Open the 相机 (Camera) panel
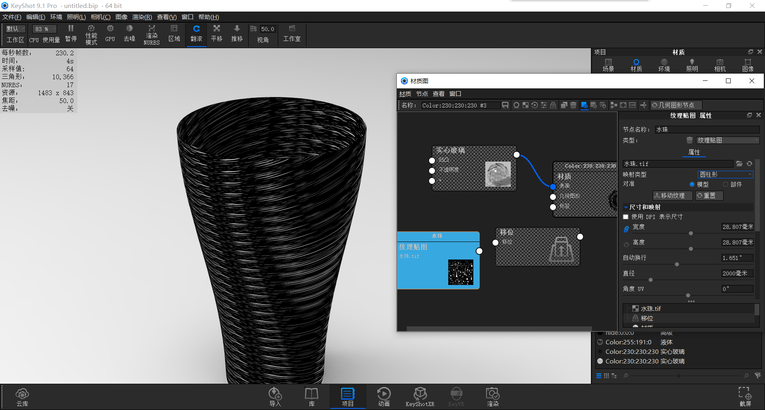Viewport: 765px width, 410px height. coord(720,64)
